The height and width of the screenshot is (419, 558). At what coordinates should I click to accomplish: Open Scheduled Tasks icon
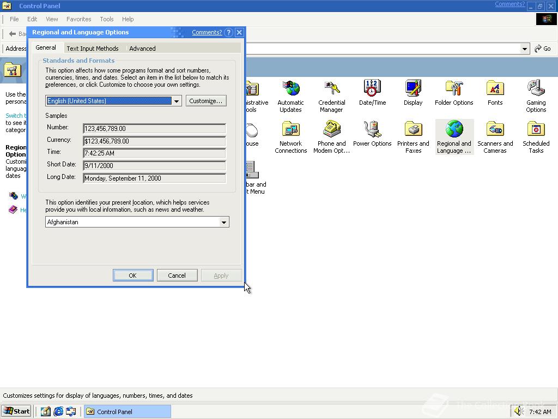(x=536, y=137)
